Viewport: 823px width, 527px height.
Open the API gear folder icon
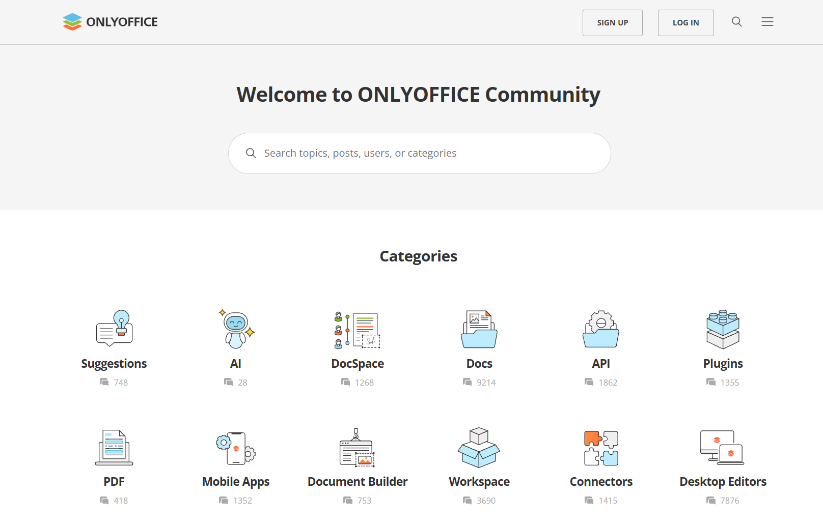click(601, 330)
